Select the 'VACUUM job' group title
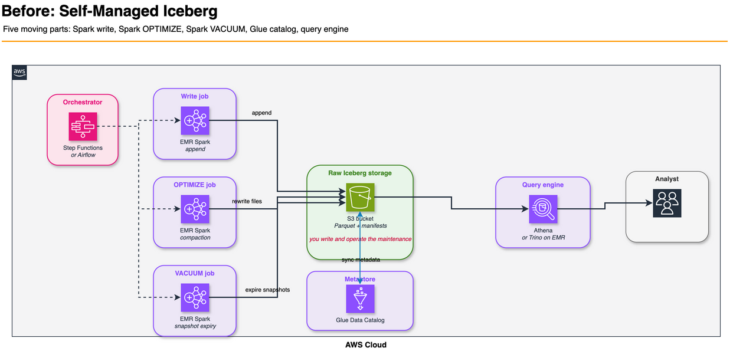The image size is (733, 351). [195, 273]
